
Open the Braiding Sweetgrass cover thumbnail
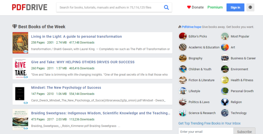coord(20,120)
